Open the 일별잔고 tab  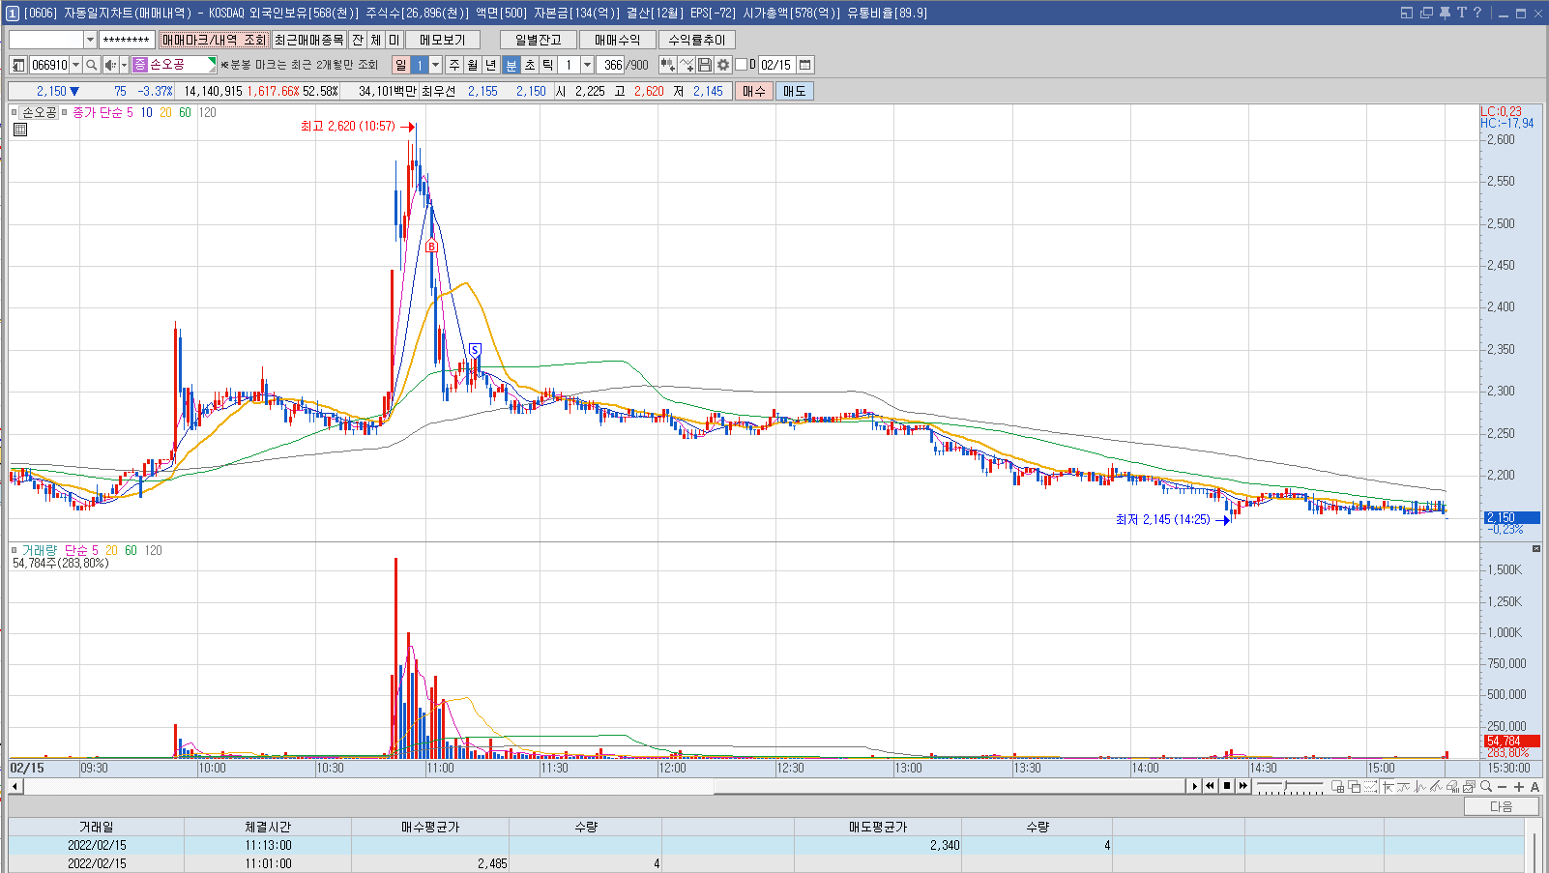tap(539, 40)
